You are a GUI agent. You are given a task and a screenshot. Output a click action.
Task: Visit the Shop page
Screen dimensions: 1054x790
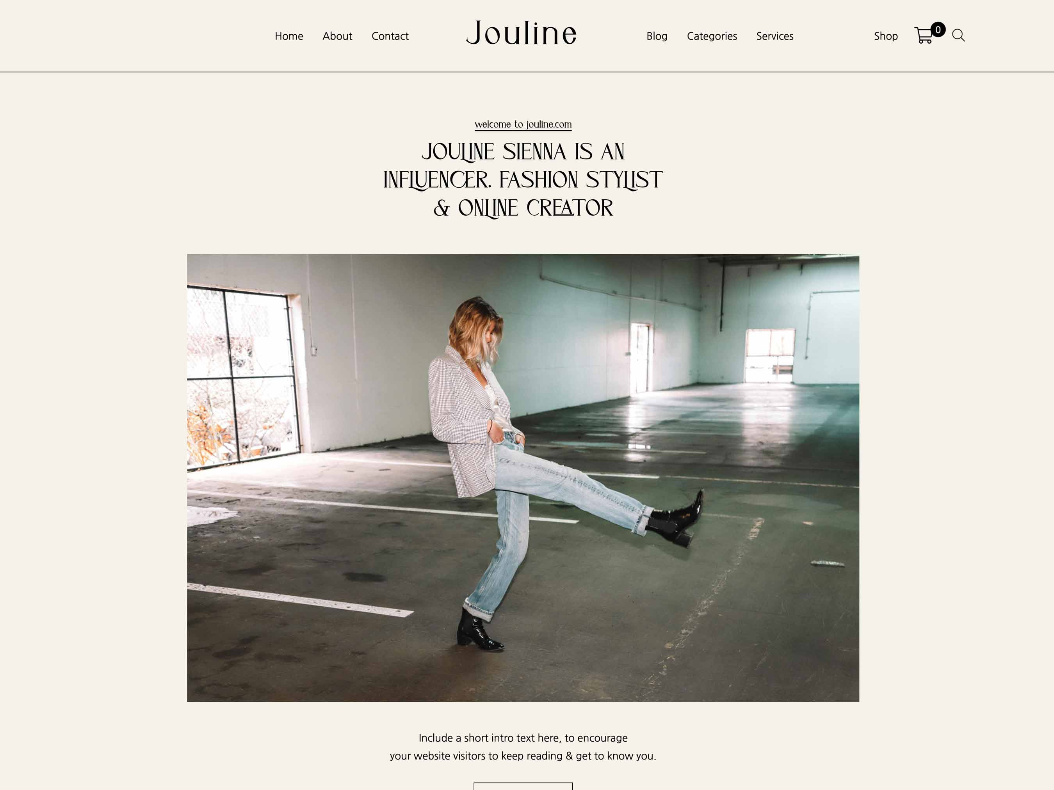886,36
